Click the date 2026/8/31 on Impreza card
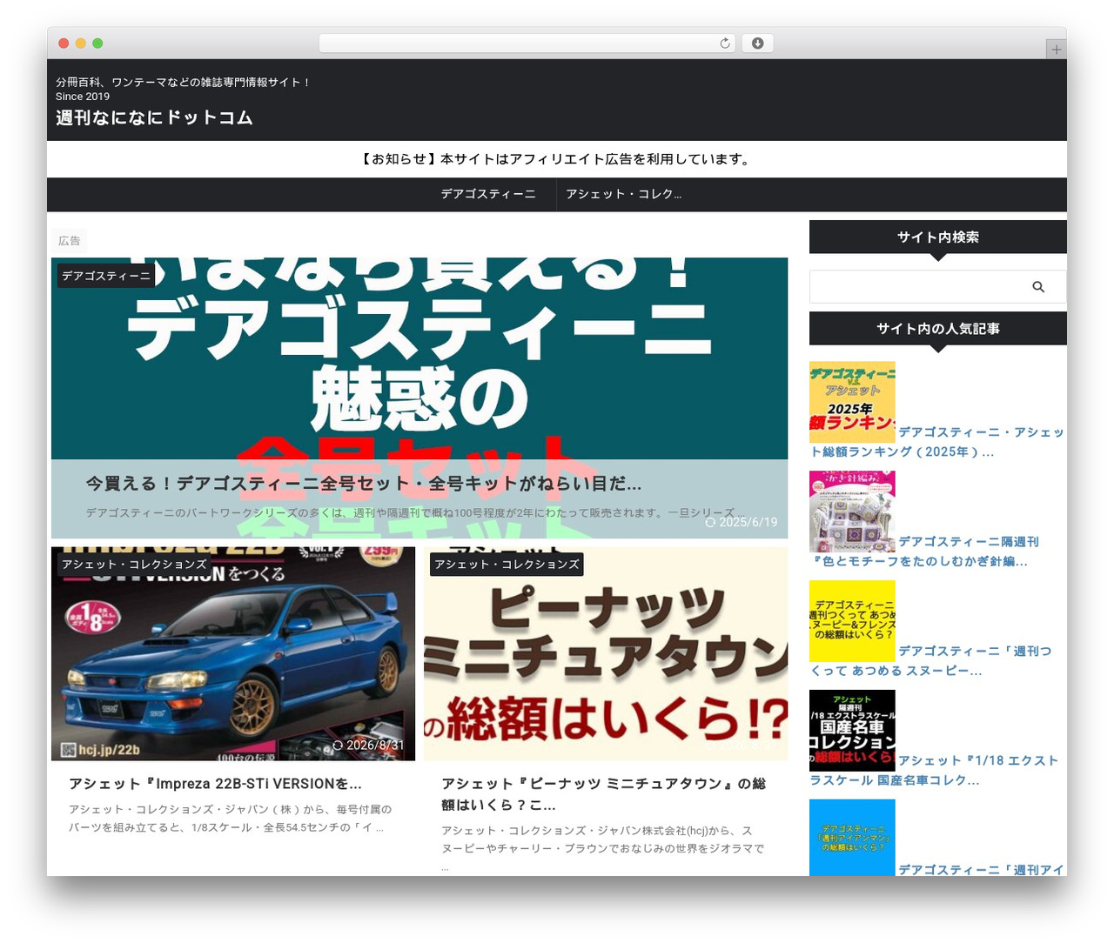 (x=369, y=746)
